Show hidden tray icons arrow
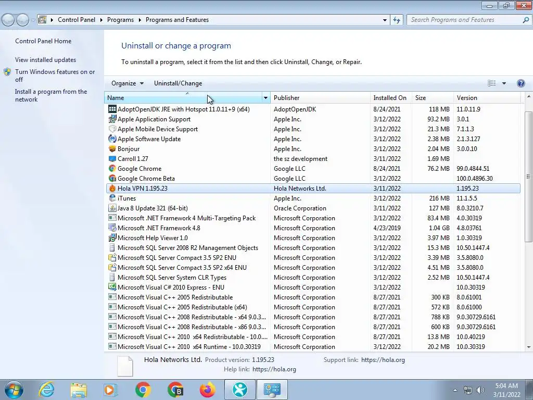 coord(455,390)
